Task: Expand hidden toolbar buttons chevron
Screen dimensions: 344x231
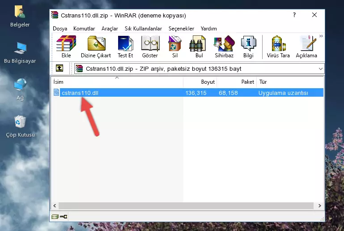Action: pyautogui.click(x=321, y=36)
